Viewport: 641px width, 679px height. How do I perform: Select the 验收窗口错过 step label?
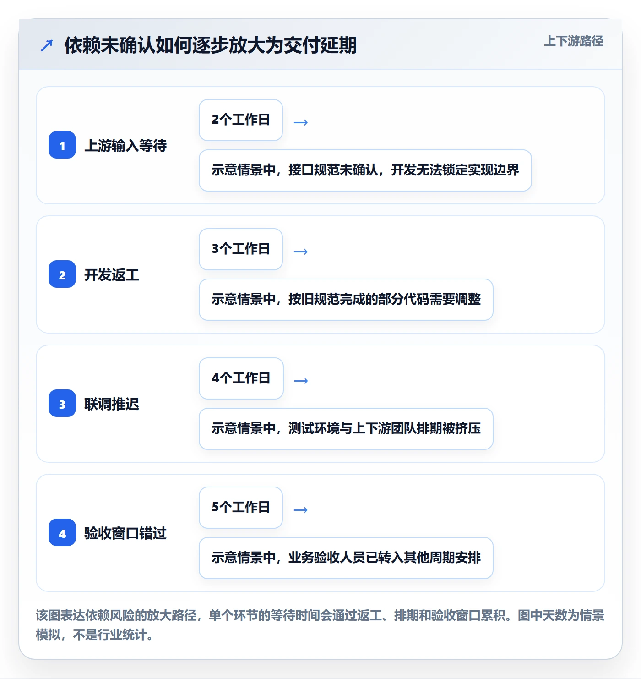pos(125,533)
